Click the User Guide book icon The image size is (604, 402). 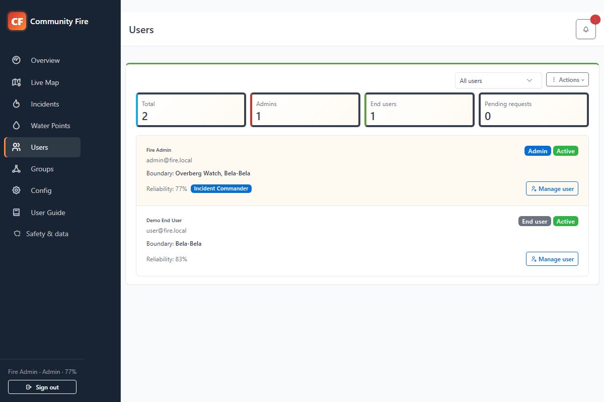[17, 213]
